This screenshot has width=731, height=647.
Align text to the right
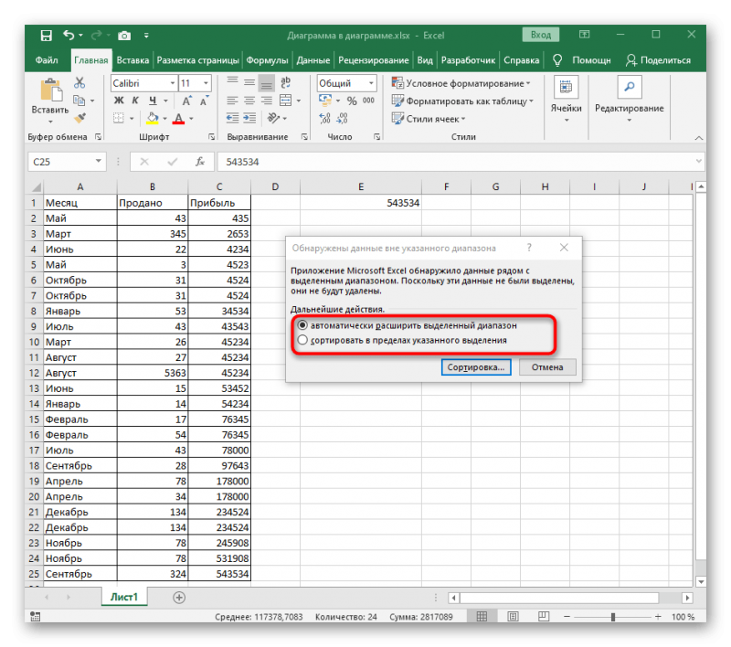tap(267, 101)
